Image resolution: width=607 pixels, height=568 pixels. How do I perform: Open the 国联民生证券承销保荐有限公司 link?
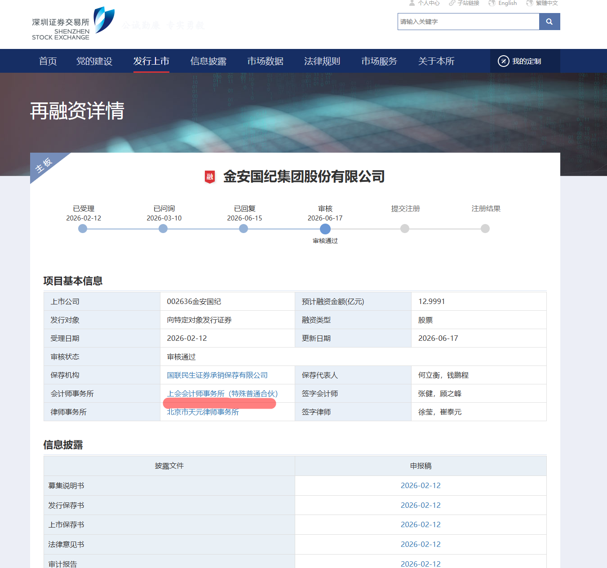tap(217, 375)
